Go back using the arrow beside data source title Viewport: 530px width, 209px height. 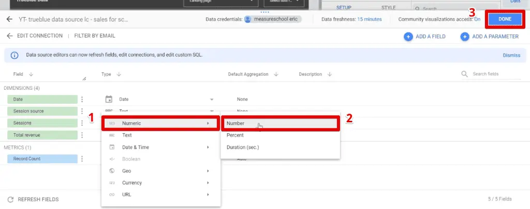click(x=9, y=19)
